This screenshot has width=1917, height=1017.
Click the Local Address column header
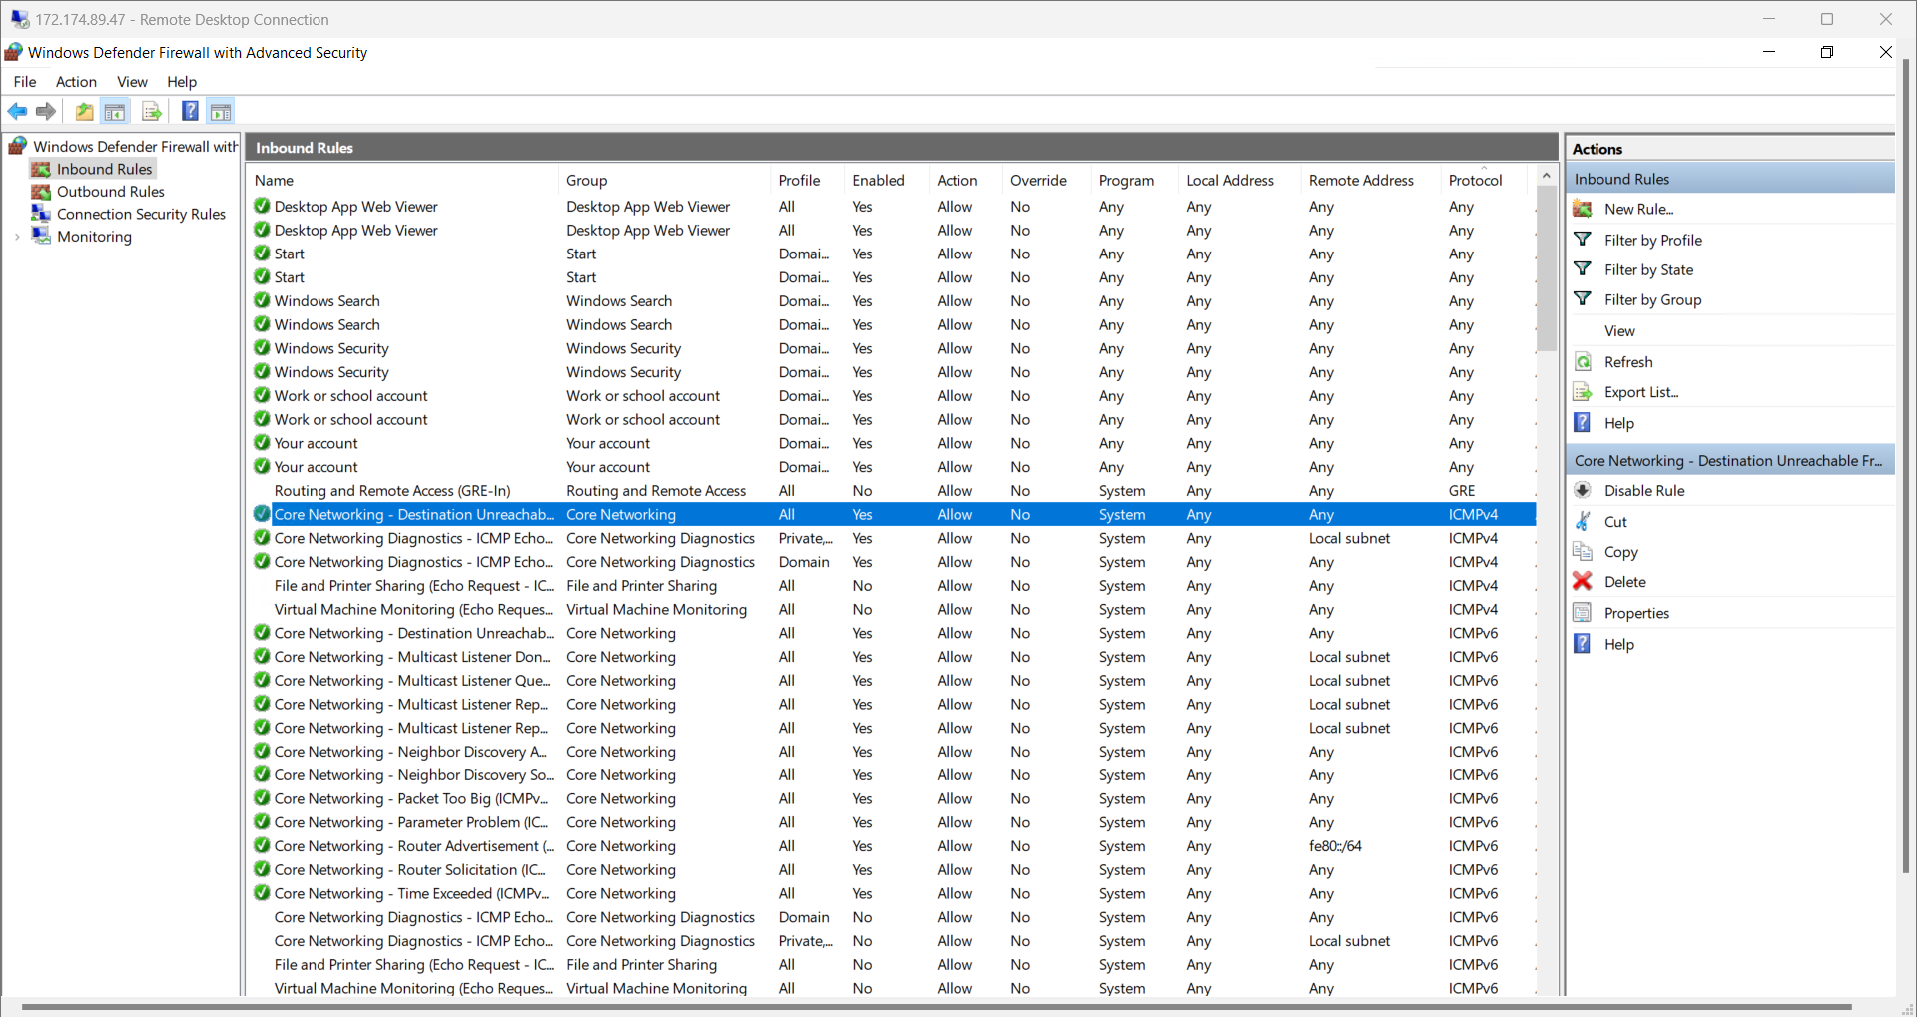(x=1239, y=180)
